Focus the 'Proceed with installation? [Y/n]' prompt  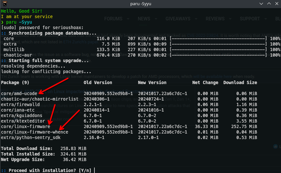[x=48, y=170]
